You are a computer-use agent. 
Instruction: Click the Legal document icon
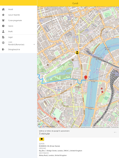click(x=3, y=37)
